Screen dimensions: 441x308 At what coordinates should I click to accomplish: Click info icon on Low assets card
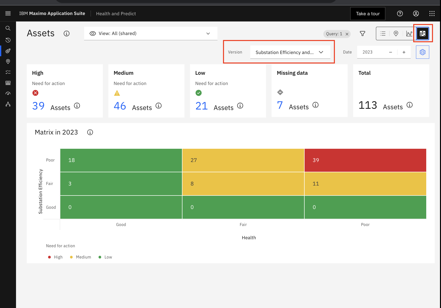point(240,106)
